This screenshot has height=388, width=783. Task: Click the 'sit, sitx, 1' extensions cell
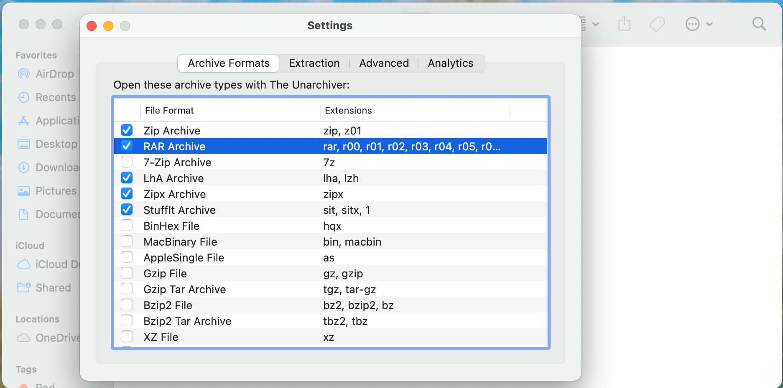[x=347, y=210]
